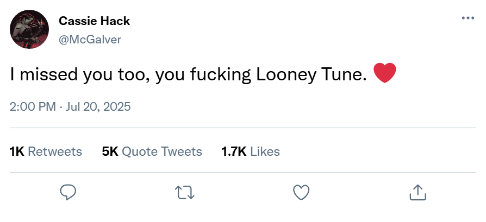Viewport: 486px width, 222px height.
Task: Click the words "Looney Tune" in the tweet
Action: 308,75
